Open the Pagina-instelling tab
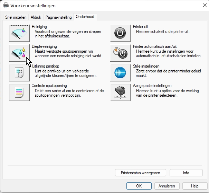Screen dimensions: 209x193 click(x=59, y=17)
